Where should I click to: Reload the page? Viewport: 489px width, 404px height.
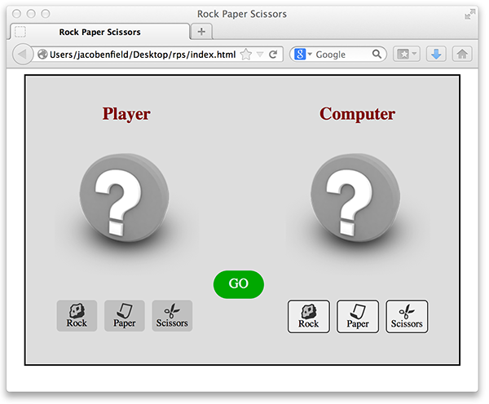(273, 55)
